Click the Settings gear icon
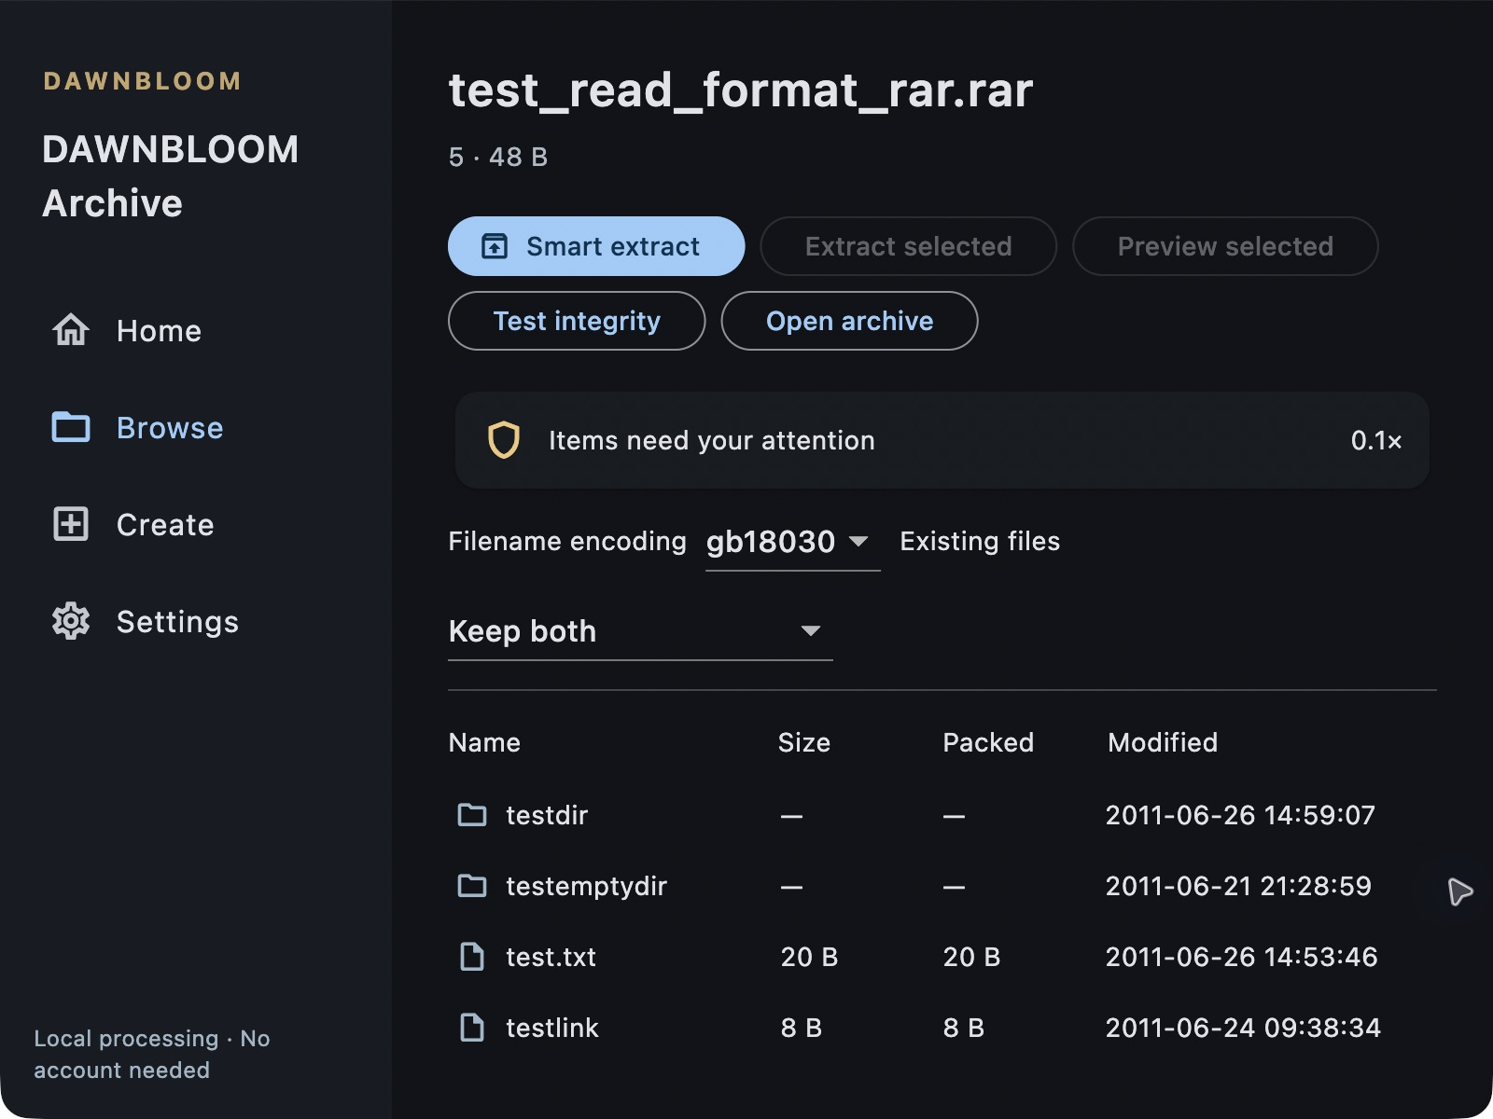Screen dimensions: 1493x1119 pos(71,621)
